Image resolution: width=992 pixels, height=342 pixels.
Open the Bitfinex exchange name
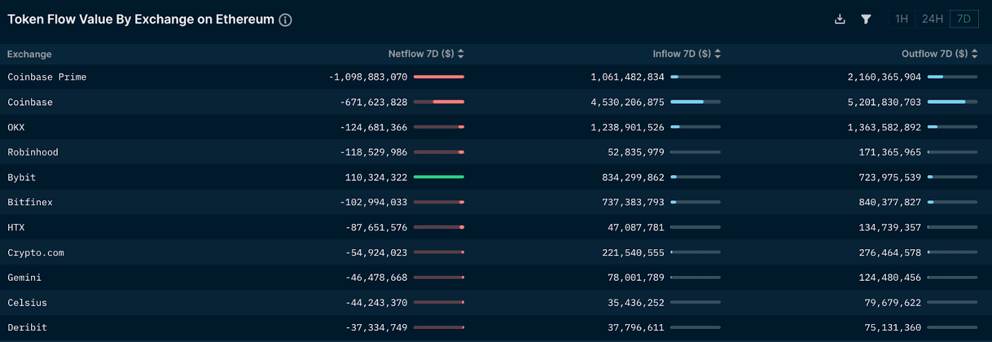coord(30,202)
